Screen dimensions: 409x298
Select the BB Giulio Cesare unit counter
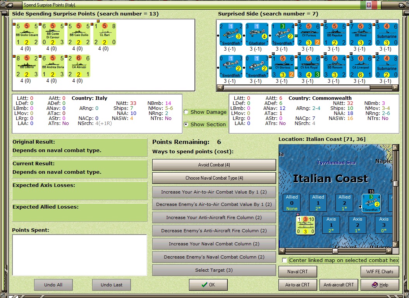pos(27,34)
